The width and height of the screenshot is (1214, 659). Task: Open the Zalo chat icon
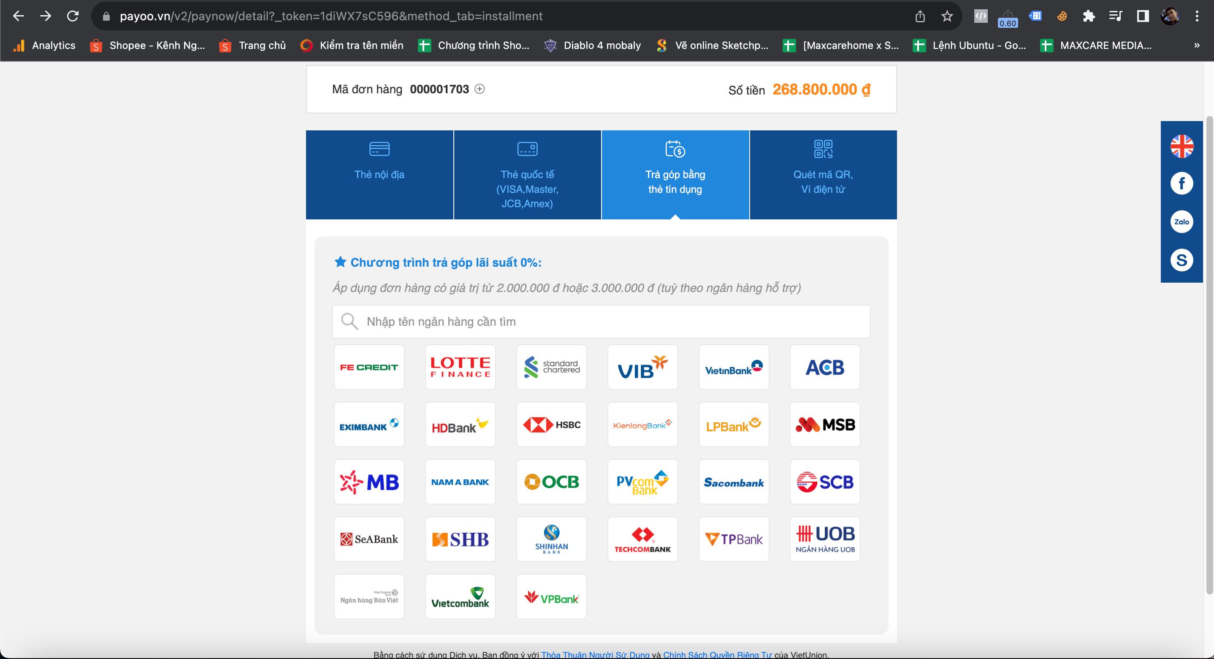(x=1181, y=222)
